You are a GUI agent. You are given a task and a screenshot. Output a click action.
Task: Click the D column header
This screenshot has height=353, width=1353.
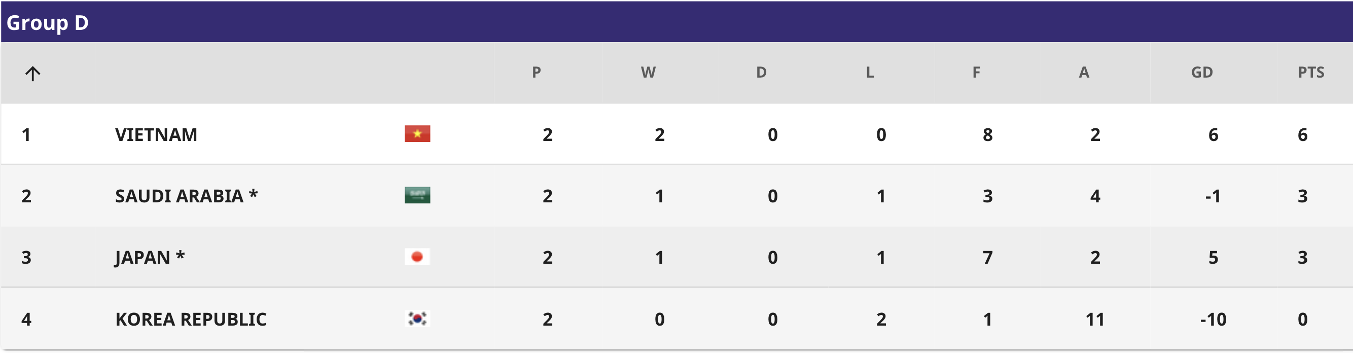(761, 73)
